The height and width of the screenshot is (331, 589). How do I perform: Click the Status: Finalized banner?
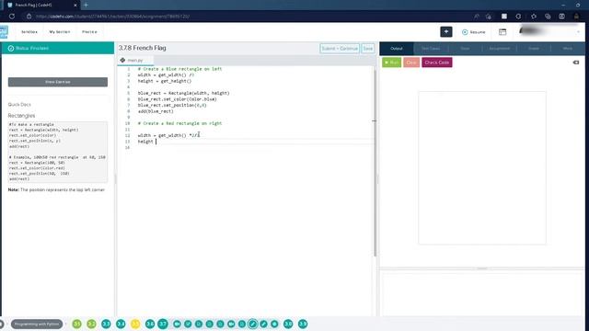pos(58,48)
